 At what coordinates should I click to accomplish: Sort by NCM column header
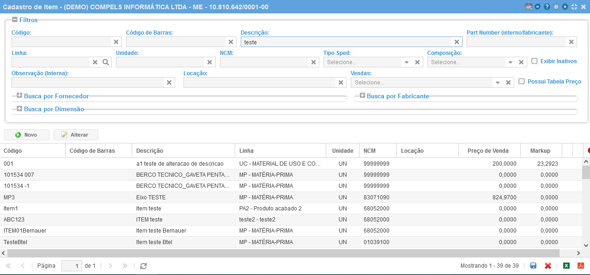[378, 151]
